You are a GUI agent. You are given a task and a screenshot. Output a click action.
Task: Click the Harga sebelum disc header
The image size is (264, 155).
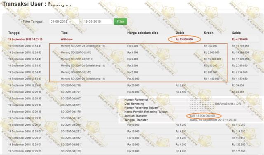click(x=143, y=33)
